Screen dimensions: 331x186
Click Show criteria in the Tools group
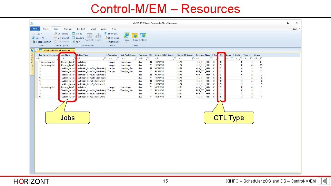click(x=112, y=38)
